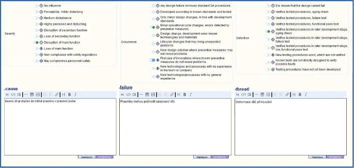Apply heading in cause editor
Screen dimensions: 354x168
(x=64, y=94)
